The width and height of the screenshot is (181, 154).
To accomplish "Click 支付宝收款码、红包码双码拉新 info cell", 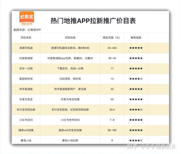I will (70, 110).
